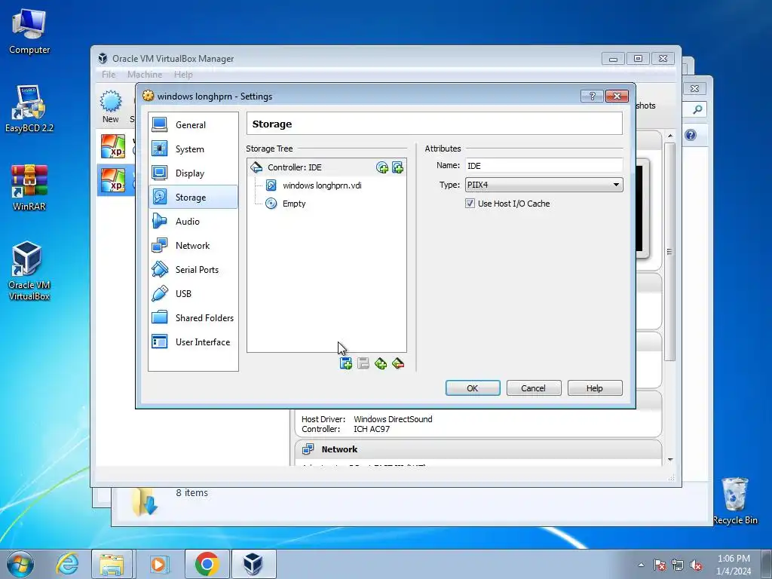772x579 pixels.
Task: Click the add new storage controller icon
Action: click(345, 363)
